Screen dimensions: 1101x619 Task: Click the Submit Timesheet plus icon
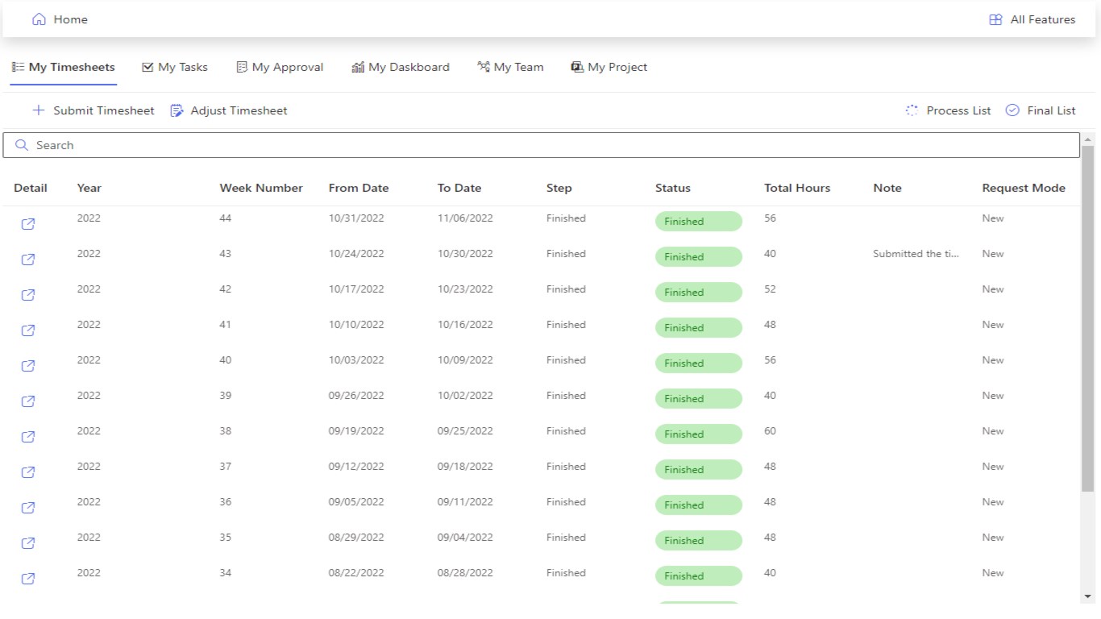tap(38, 110)
